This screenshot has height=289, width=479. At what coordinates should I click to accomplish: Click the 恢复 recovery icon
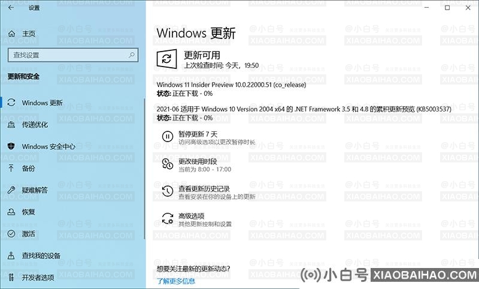[x=11, y=212]
